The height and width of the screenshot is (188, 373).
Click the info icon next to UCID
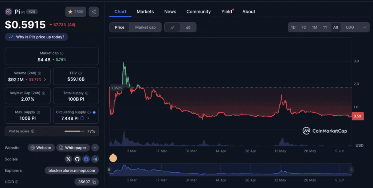tap(17, 182)
